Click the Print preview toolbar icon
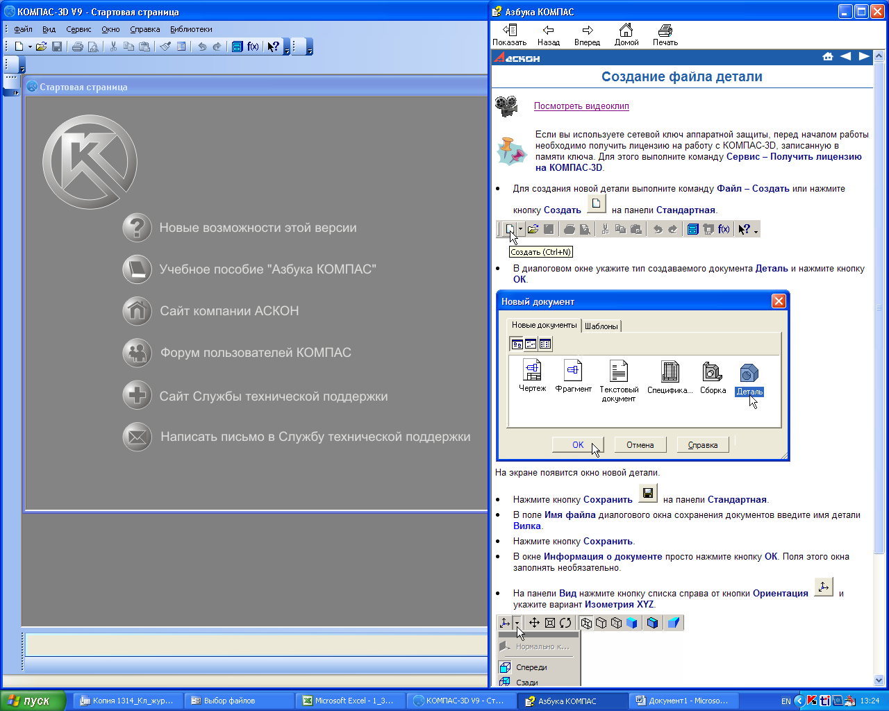The width and height of the screenshot is (889, 711). [x=93, y=47]
